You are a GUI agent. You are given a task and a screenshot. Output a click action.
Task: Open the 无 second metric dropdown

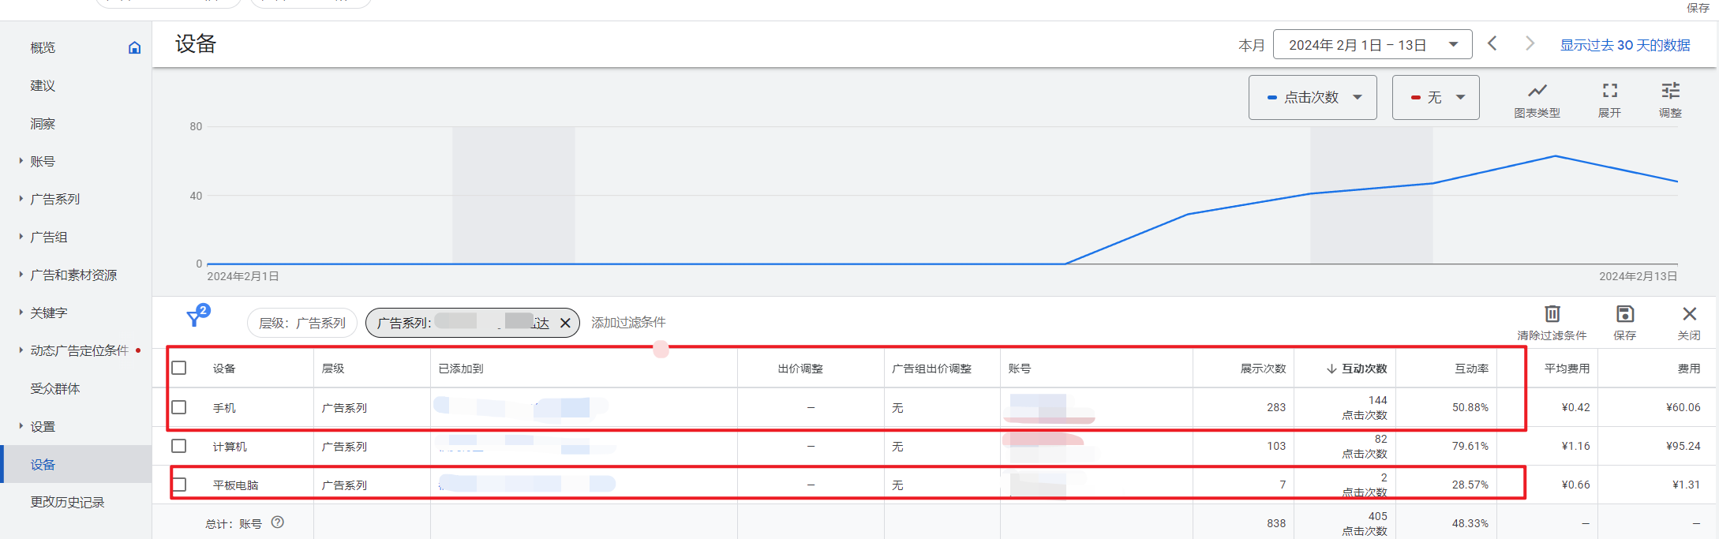tap(1435, 98)
